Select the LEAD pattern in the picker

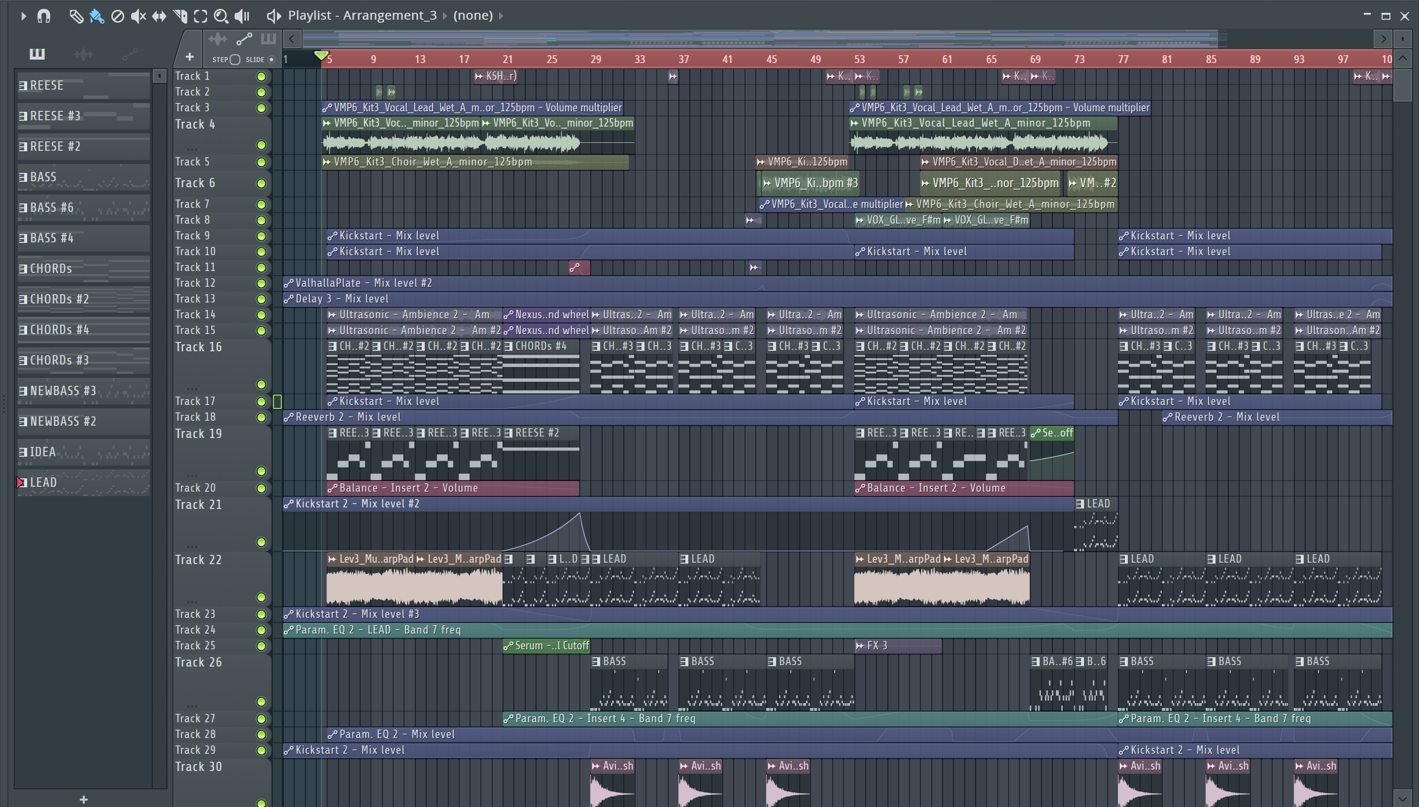[83, 482]
